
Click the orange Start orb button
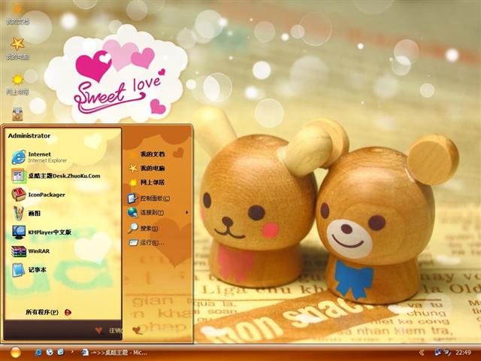[15, 353]
